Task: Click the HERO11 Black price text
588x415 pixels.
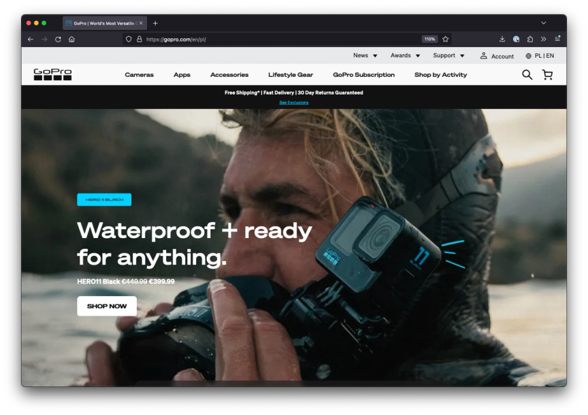Action: point(126,281)
